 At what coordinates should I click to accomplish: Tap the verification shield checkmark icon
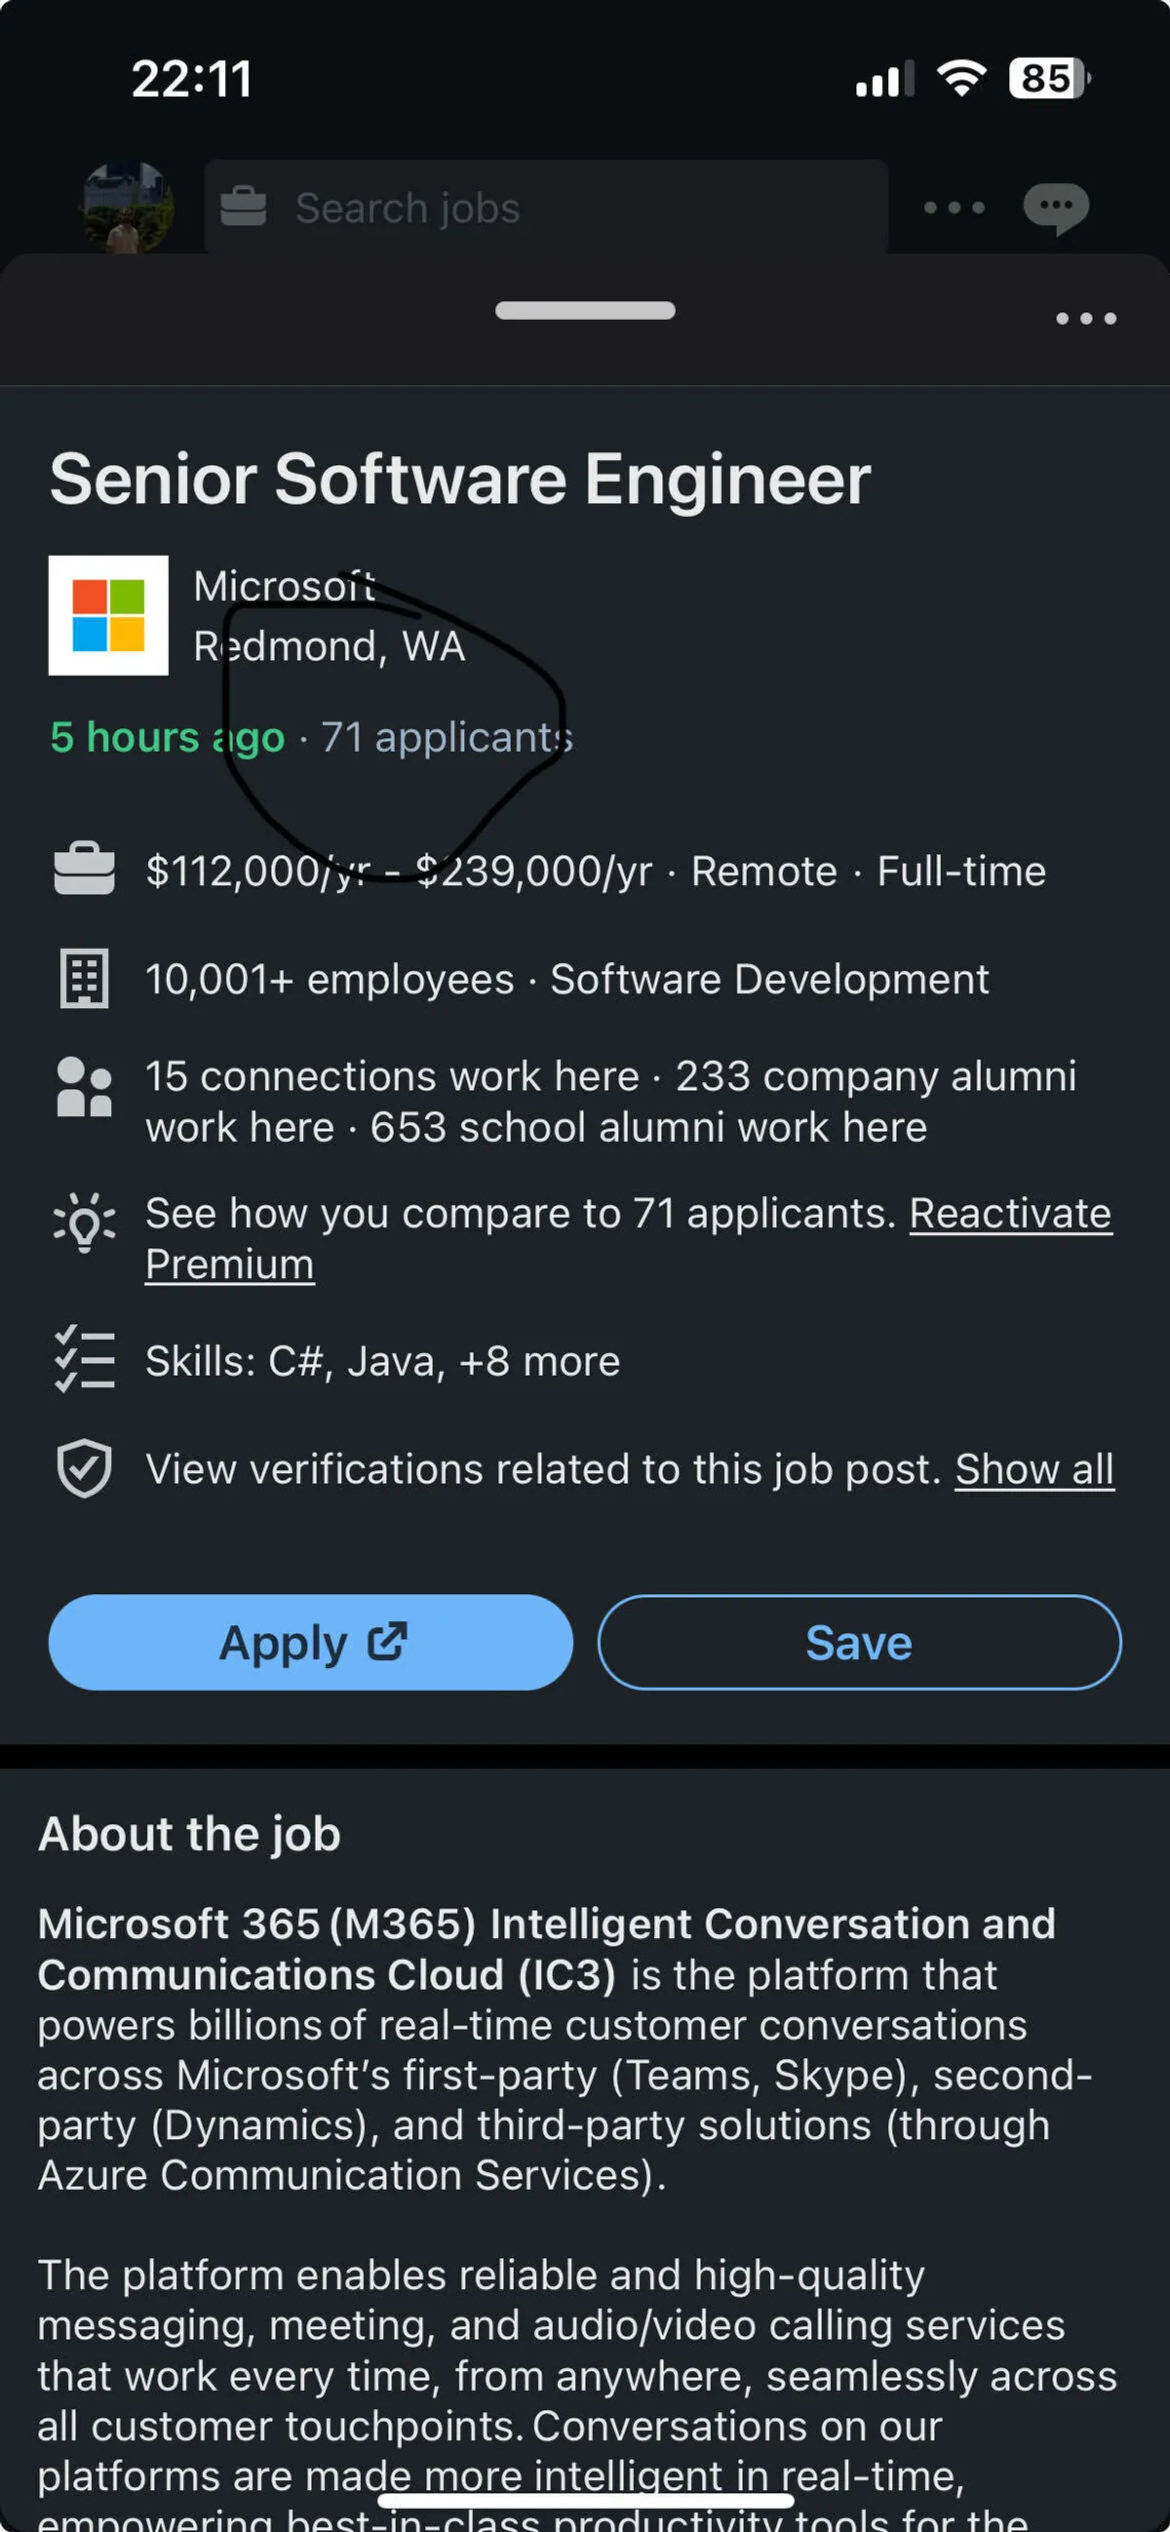click(x=85, y=1468)
